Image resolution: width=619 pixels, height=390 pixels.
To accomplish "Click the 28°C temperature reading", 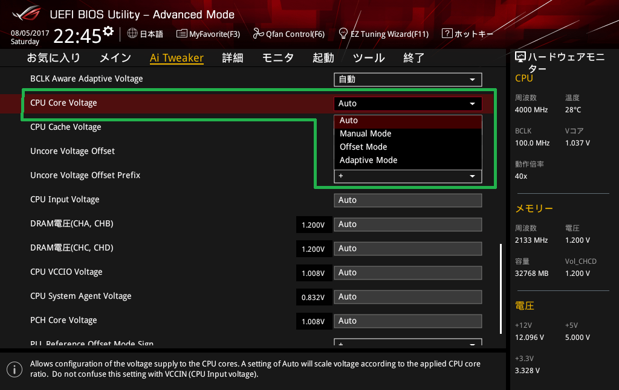I will coord(573,110).
